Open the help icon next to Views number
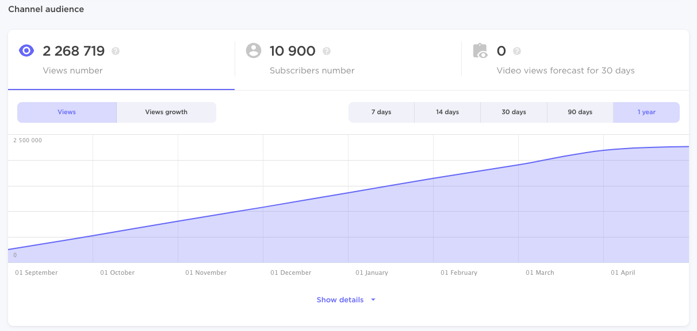697x331 pixels. tap(116, 51)
